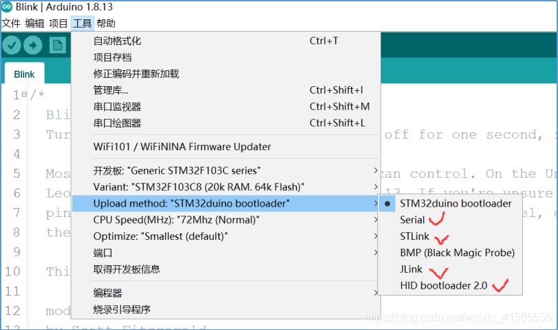Open 串口监视器 serial monitor

[x=226, y=107]
